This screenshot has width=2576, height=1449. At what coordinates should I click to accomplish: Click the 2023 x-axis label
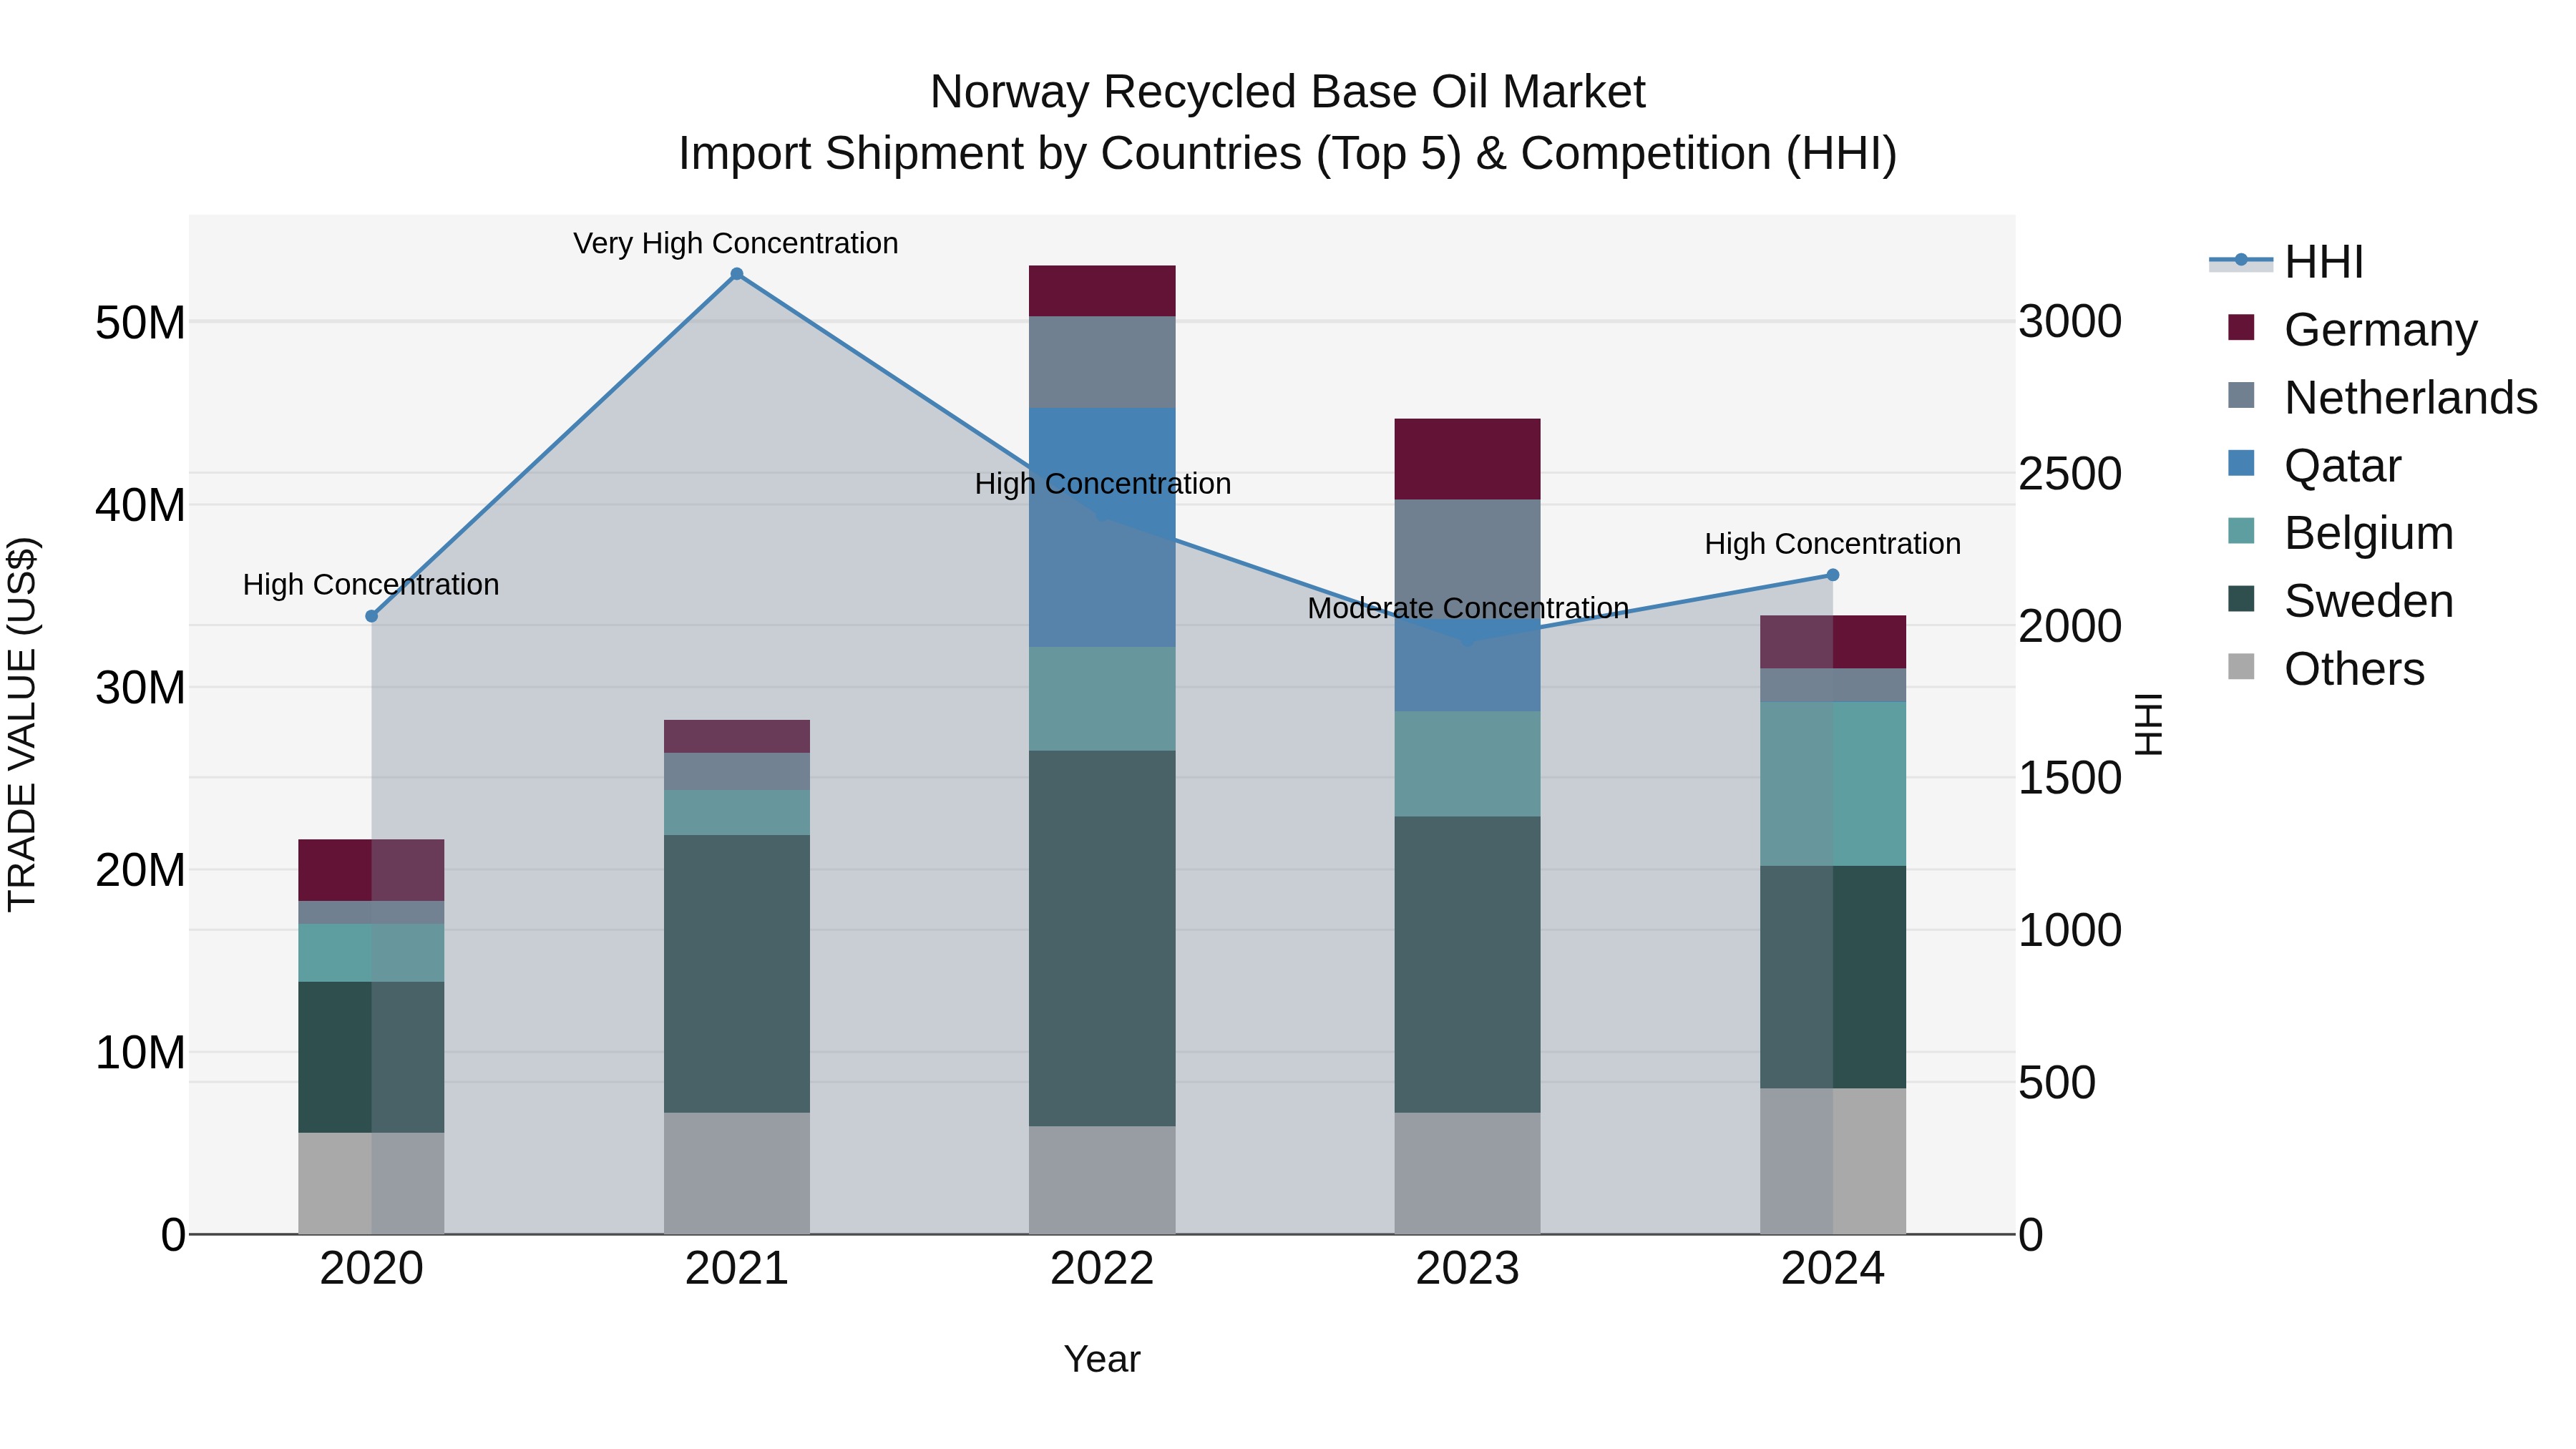click(x=1467, y=1269)
